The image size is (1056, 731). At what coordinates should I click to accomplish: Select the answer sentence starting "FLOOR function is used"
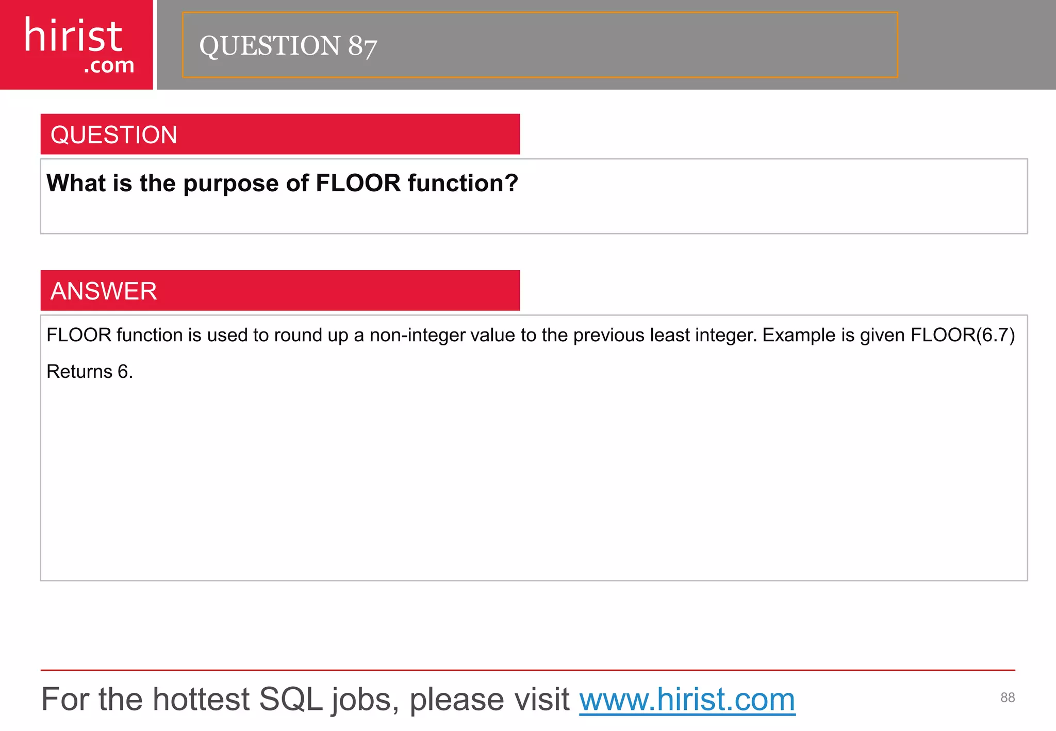click(402, 336)
